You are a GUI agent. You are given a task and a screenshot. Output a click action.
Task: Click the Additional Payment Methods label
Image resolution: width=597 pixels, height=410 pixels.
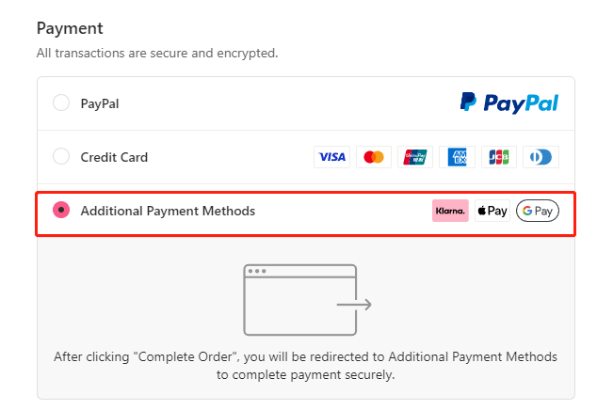(168, 211)
